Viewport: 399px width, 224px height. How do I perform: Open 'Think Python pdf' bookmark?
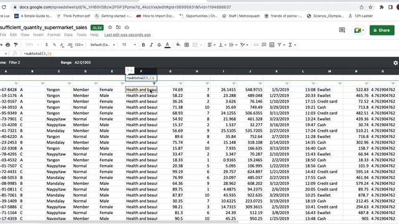pos(74,16)
